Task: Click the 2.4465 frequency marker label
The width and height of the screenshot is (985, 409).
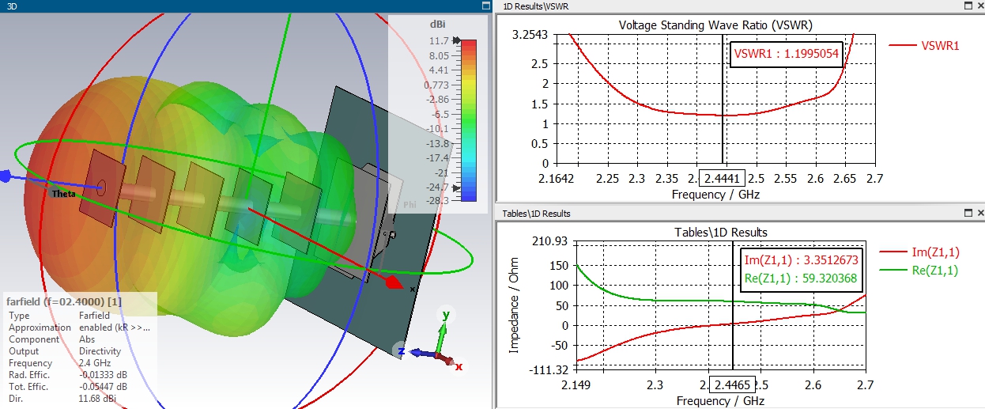Action: point(732,385)
